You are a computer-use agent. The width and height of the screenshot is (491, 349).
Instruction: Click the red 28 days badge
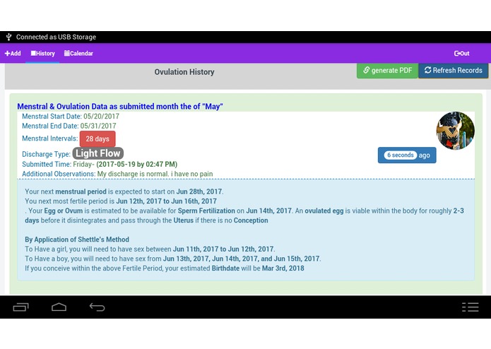[97, 139]
